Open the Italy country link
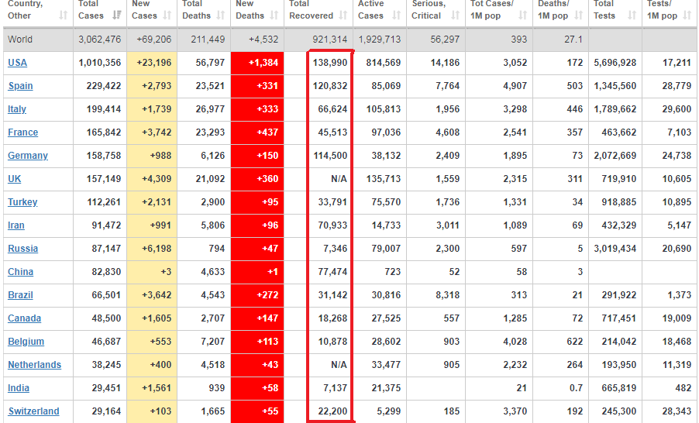This screenshot has width=699, height=423. click(17, 109)
